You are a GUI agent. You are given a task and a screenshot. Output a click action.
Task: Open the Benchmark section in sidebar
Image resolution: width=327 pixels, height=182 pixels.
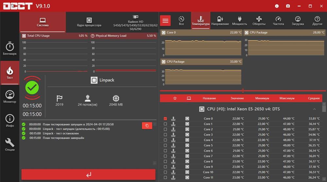tap(9, 49)
